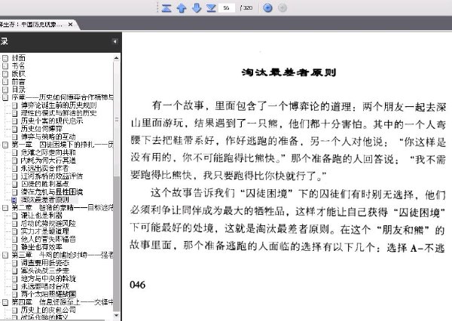Open the 第三章 chapter heading bookmark
452x321 pixels.
click(63, 255)
